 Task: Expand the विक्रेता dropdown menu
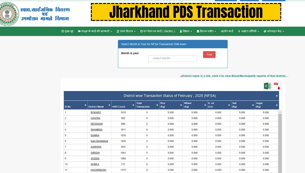[186, 31]
